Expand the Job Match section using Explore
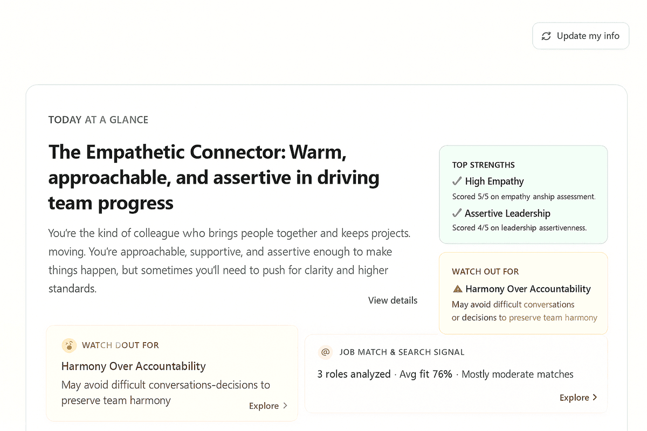Screen dimensions: 647x431 574,397
